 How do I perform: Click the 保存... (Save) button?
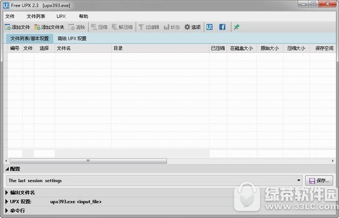point(319,181)
